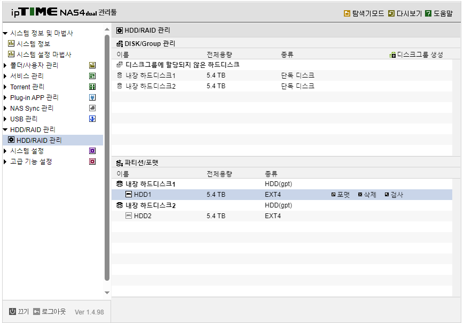Click the 로그아웃 key icon
Image resolution: width=464 pixels, height=323 pixels.
click(x=36, y=311)
